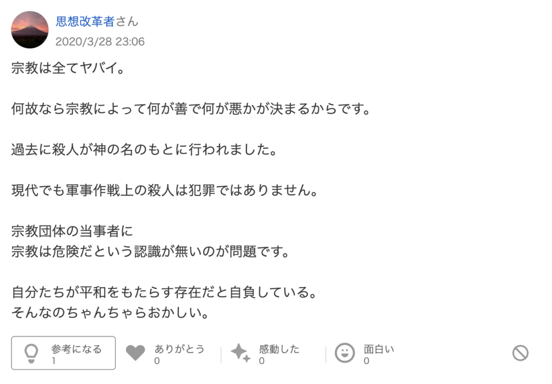Click the 0 count under 感動した
Screen dimensions: 552x384
click(x=261, y=361)
